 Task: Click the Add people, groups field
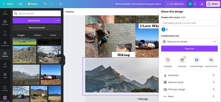(189, 23)
